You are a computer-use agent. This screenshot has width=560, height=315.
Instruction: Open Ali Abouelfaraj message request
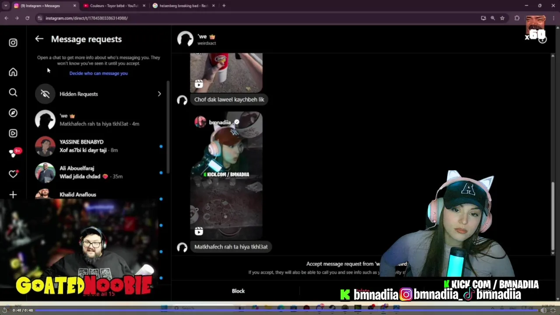(98, 172)
